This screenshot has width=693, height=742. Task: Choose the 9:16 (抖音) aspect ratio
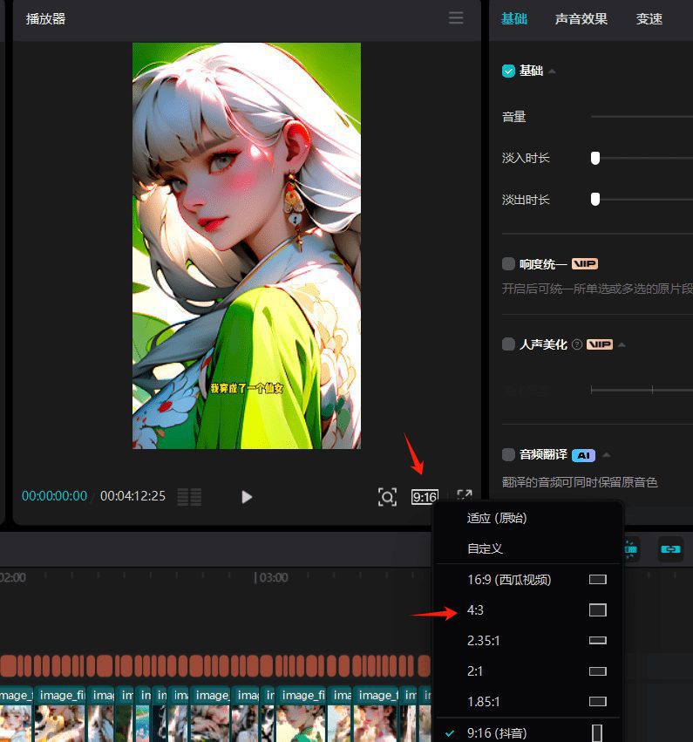[528, 732]
